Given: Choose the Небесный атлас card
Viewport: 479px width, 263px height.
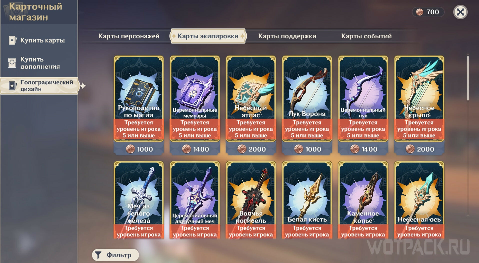Looking at the screenshot, I should click(251, 99).
